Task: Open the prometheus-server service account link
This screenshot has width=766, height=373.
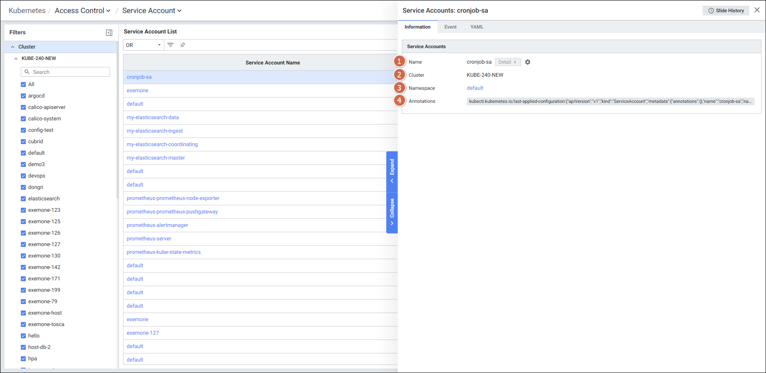Action: tap(149, 239)
